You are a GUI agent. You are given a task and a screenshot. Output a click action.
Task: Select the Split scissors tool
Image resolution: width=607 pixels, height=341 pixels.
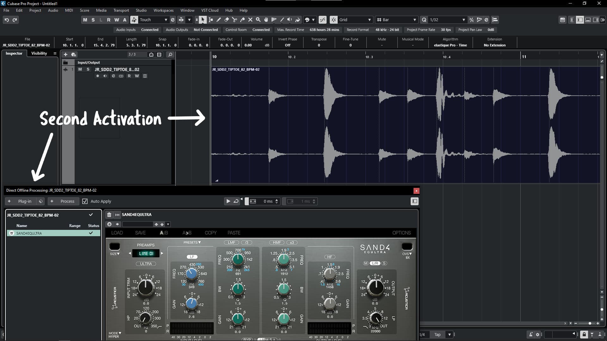tap(235, 20)
